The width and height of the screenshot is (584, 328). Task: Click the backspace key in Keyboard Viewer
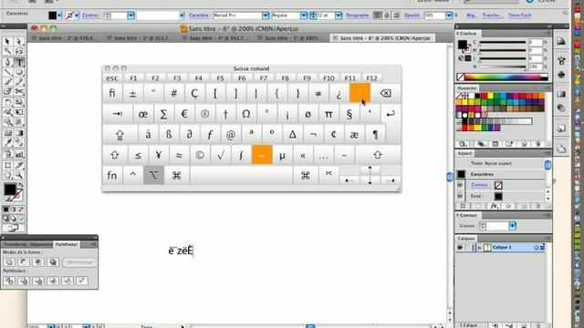click(385, 93)
